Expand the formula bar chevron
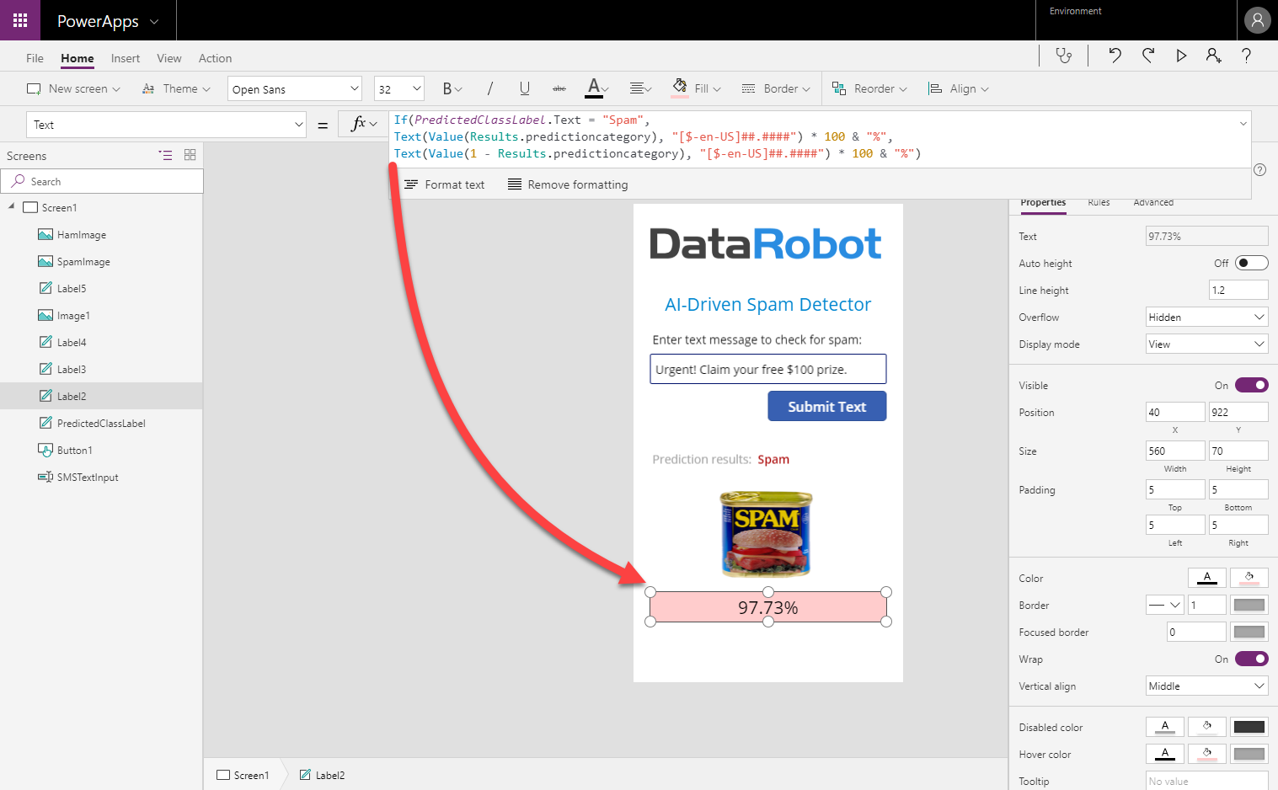 tap(1243, 124)
